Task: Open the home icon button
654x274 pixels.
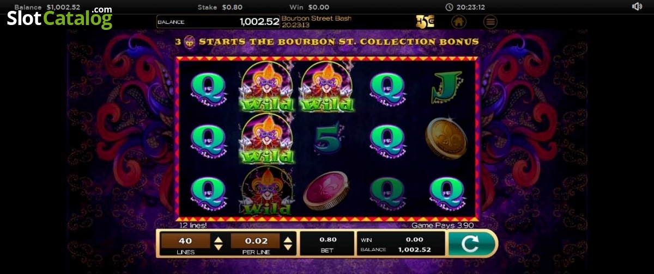Action: pos(459,22)
